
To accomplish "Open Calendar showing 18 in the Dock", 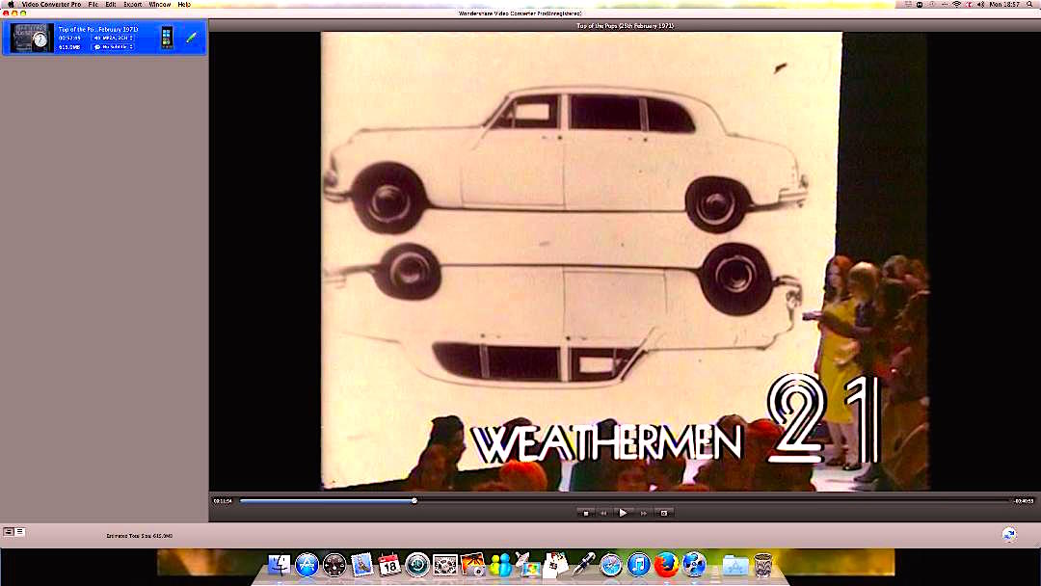I will click(x=389, y=565).
